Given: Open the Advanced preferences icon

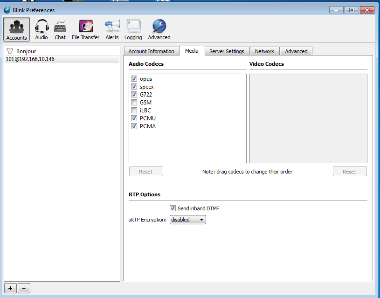Looking at the screenshot, I should 159,29.
